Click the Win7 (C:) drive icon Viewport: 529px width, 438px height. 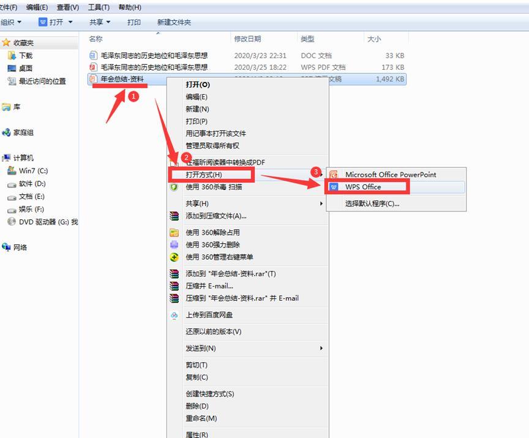coord(12,170)
